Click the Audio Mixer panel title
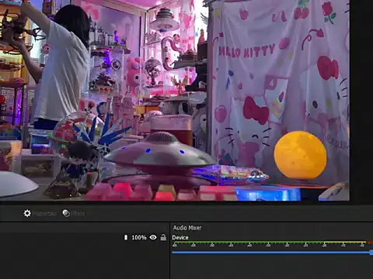The image size is (373, 279). tap(187, 228)
